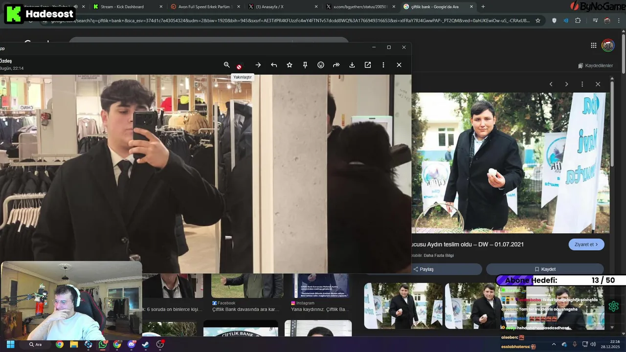Star the image in the viewer toolbar
626x352 pixels.
(290, 65)
